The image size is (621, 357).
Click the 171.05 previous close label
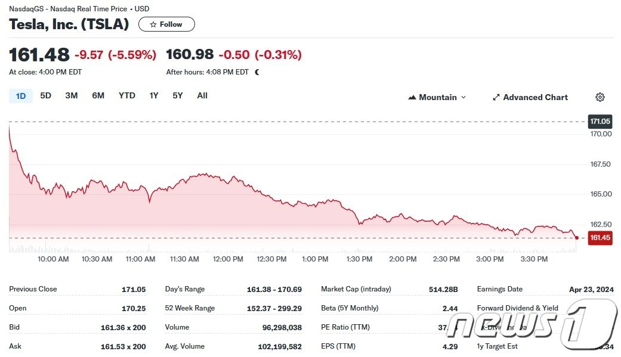tap(600, 122)
